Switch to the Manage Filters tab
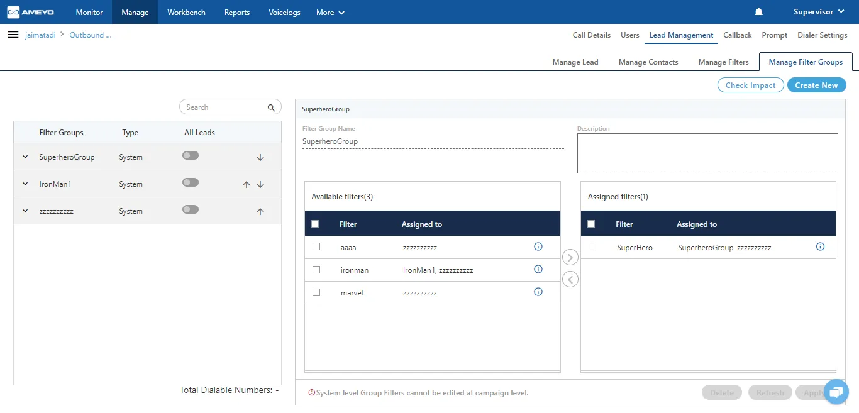This screenshot has height=413, width=859. coord(723,62)
